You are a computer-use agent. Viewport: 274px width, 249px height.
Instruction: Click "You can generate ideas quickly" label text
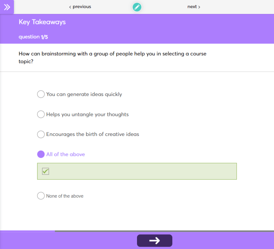tap(84, 95)
